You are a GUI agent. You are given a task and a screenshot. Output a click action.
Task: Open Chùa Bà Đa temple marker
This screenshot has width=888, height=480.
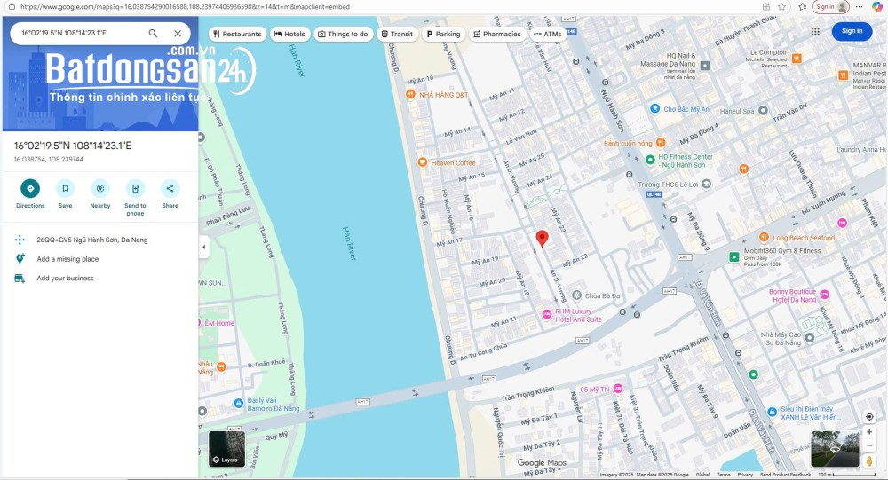576,295
